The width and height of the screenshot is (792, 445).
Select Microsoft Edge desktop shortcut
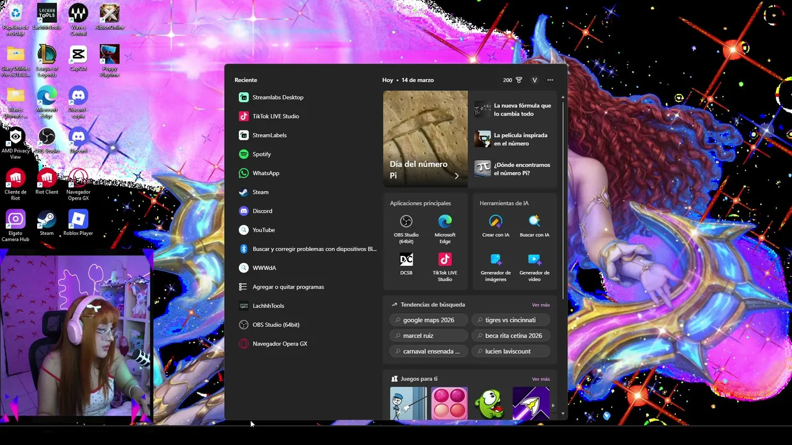click(x=46, y=103)
